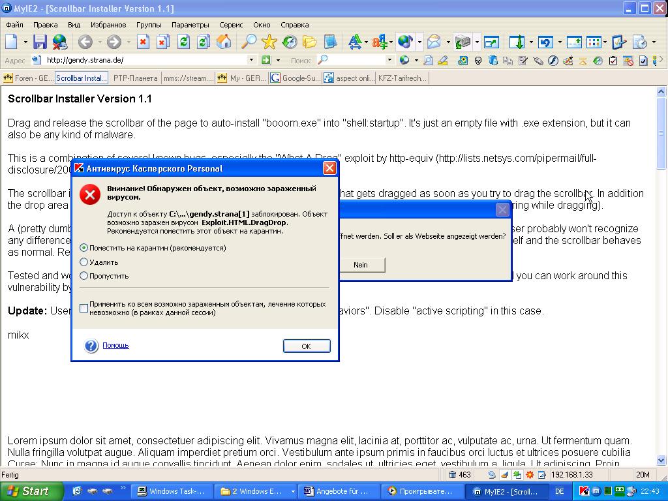
Task: Click the yellow folders icon in toolbar
Action: [x=310, y=42]
